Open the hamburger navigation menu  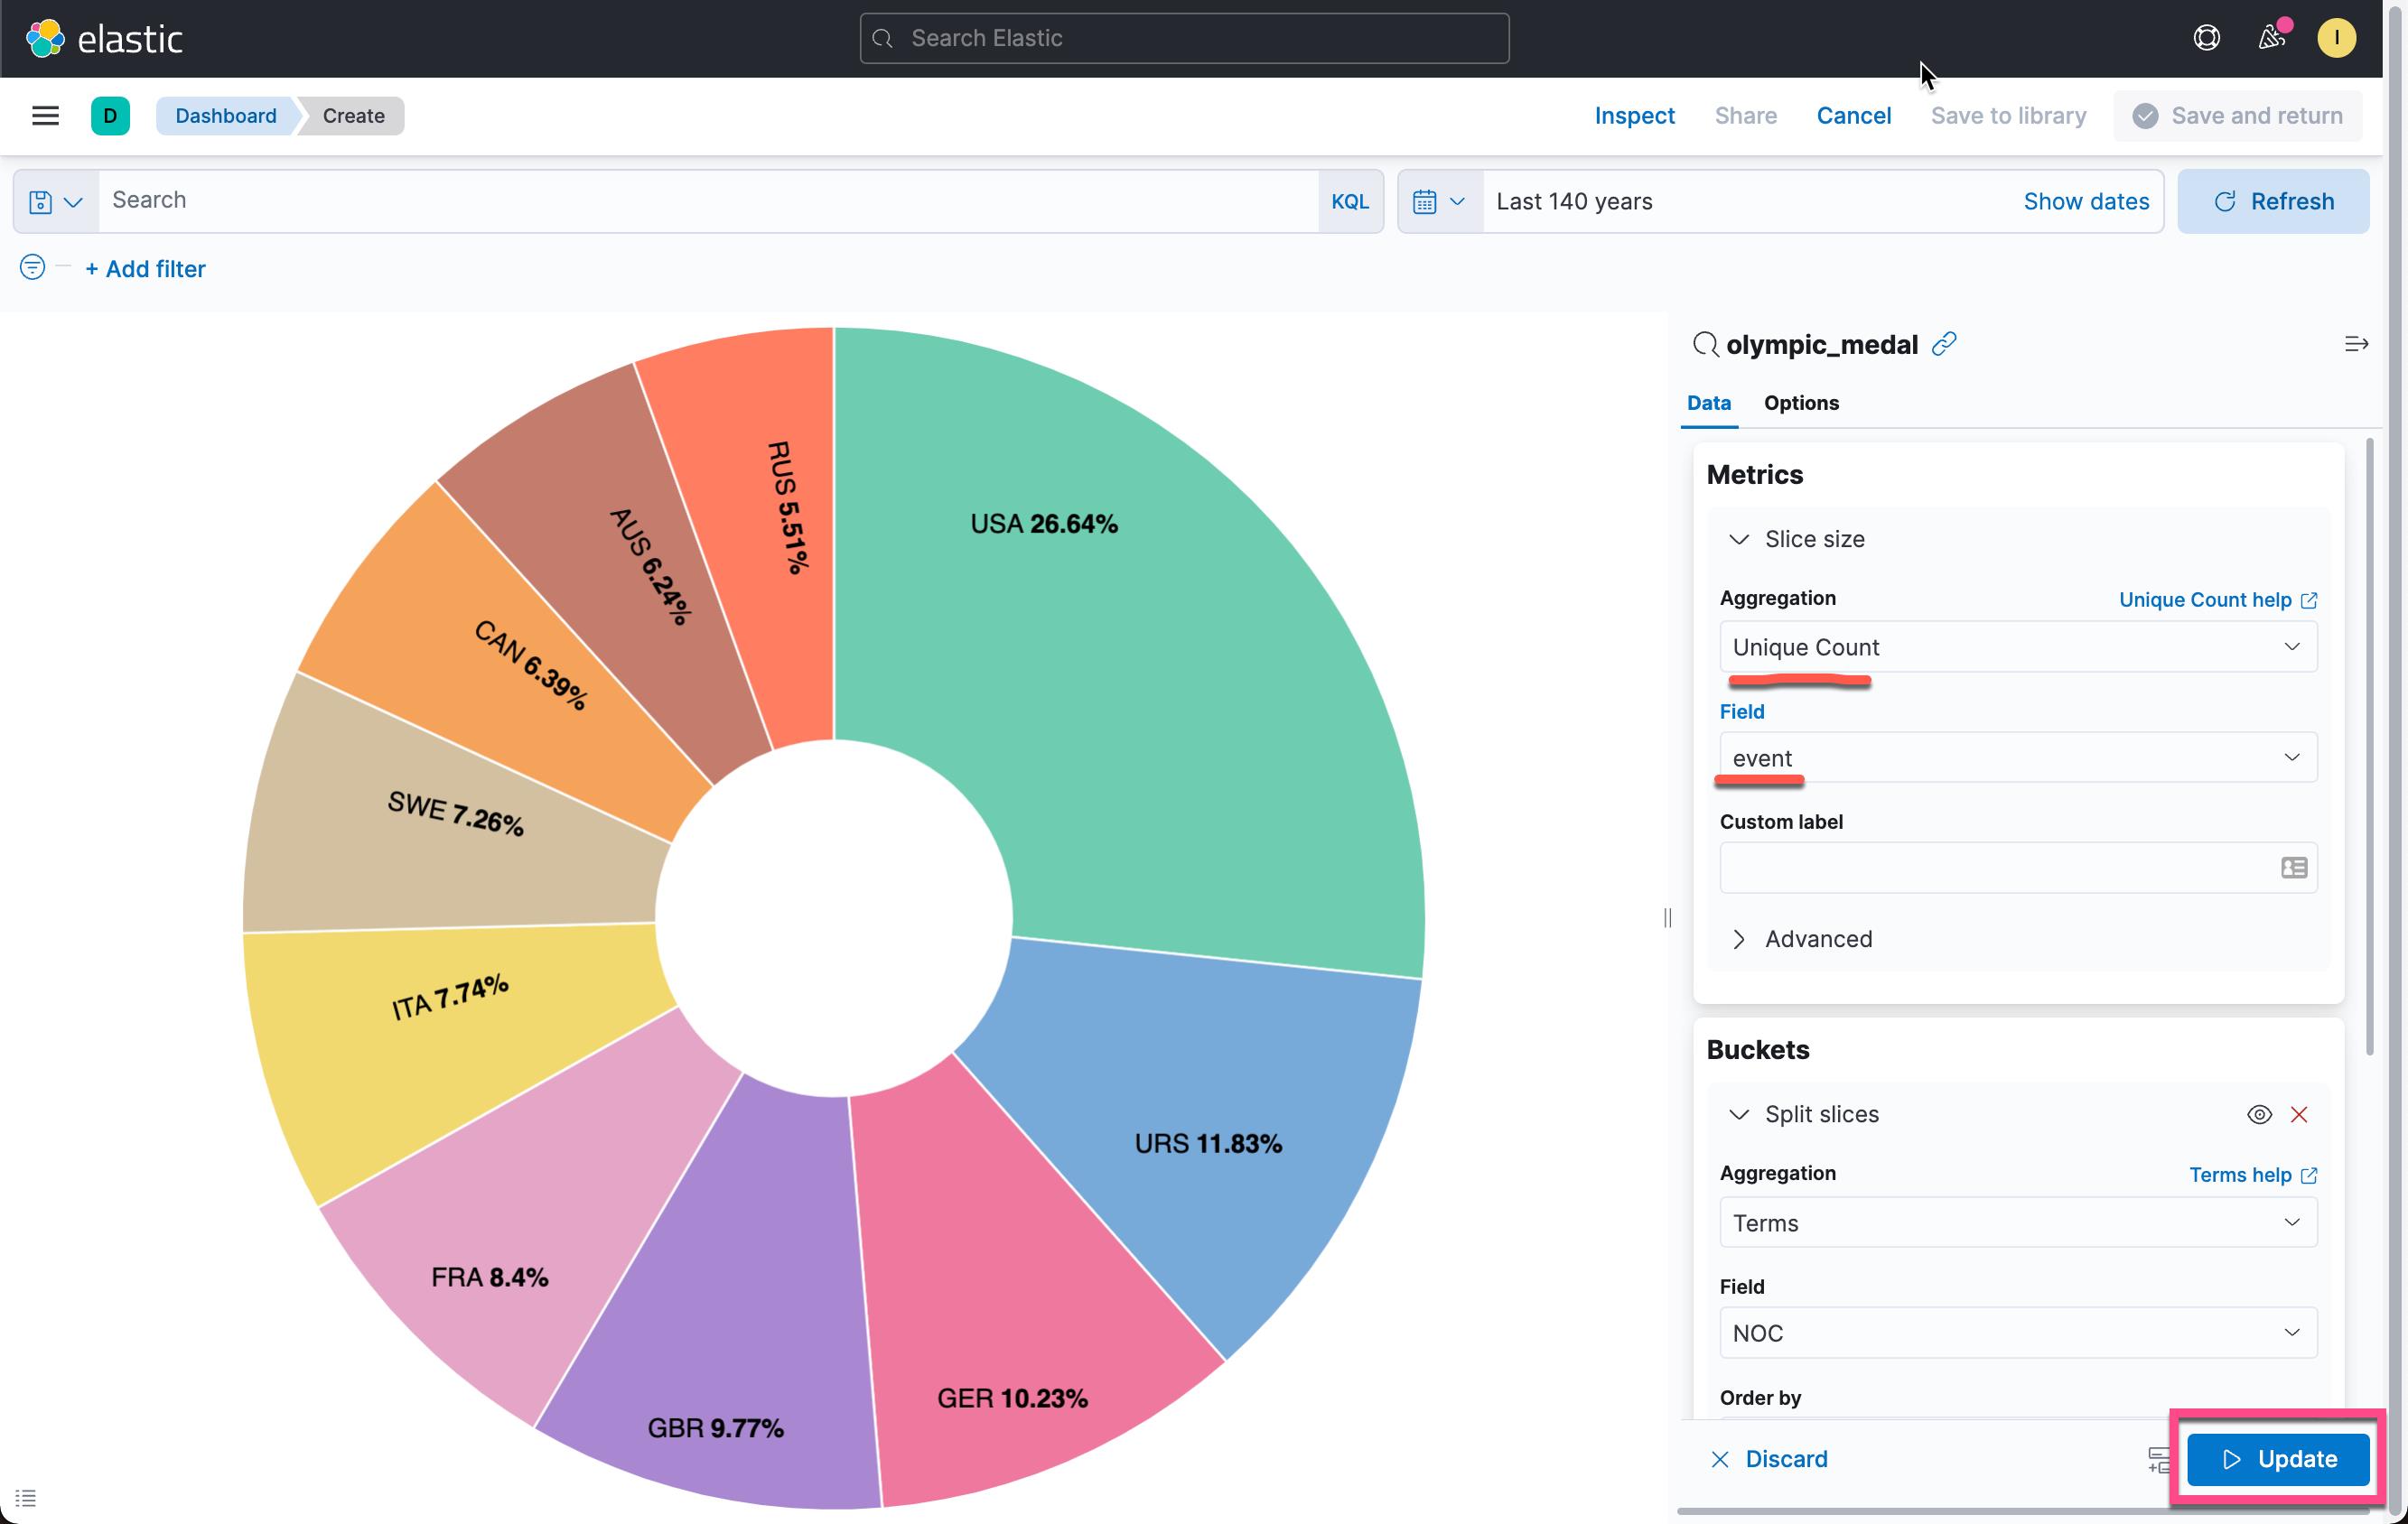point(45,116)
